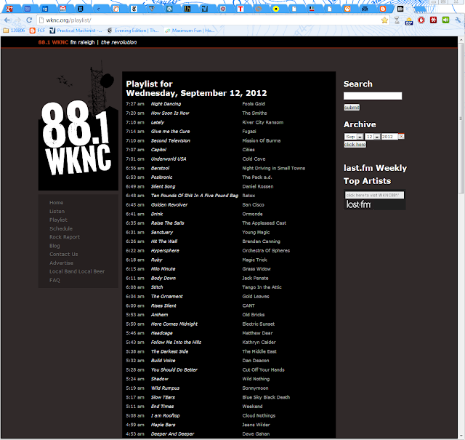Click artist 'The Smiths'
465x440 pixels.
pyautogui.click(x=254, y=113)
